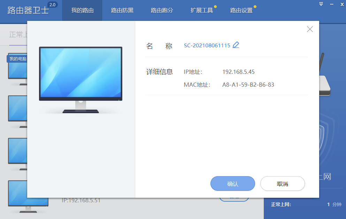Open the 扩展工具 tab

[x=201, y=10]
